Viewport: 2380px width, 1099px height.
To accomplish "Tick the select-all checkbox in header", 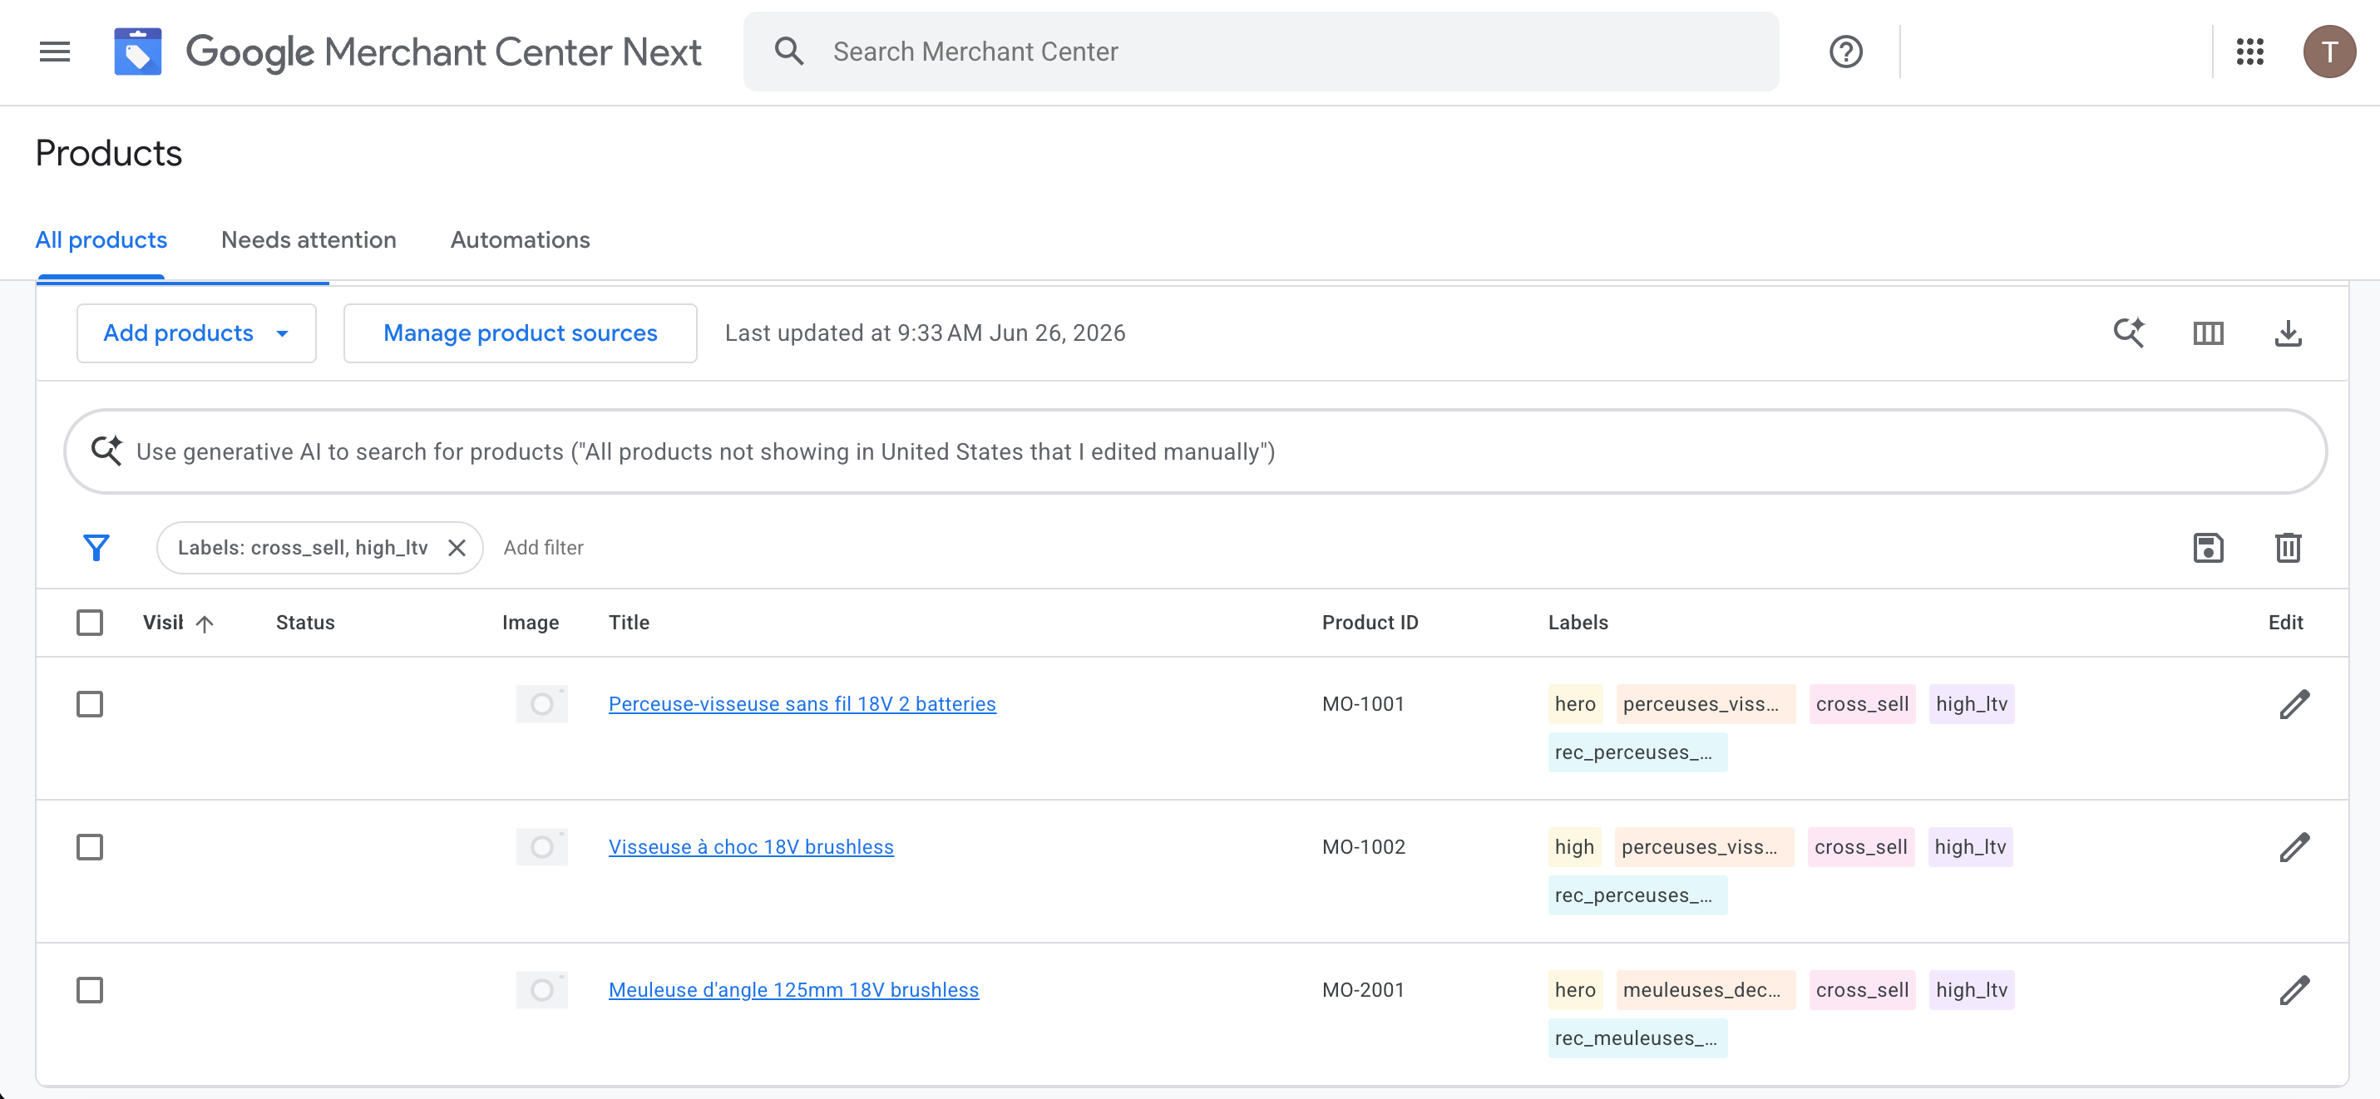I will (x=90, y=623).
